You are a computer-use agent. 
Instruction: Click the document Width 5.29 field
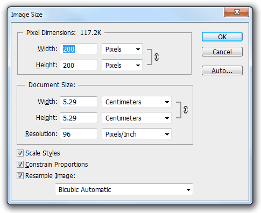(79, 102)
